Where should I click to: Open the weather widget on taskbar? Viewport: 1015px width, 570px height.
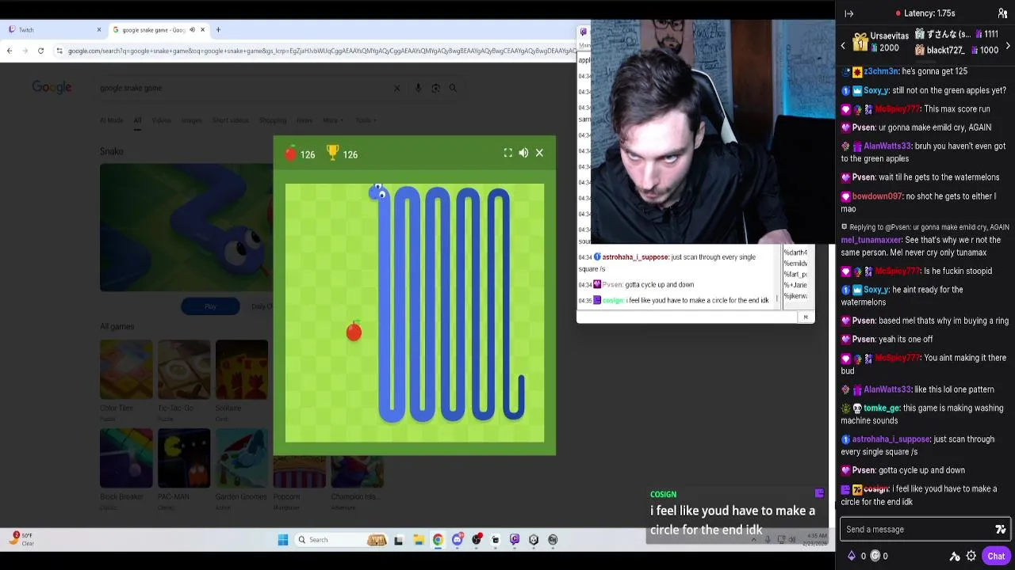tap(22, 539)
